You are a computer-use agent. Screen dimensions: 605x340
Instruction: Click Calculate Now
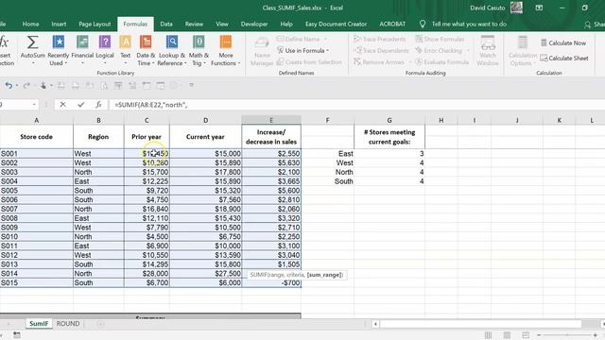click(x=563, y=42)
